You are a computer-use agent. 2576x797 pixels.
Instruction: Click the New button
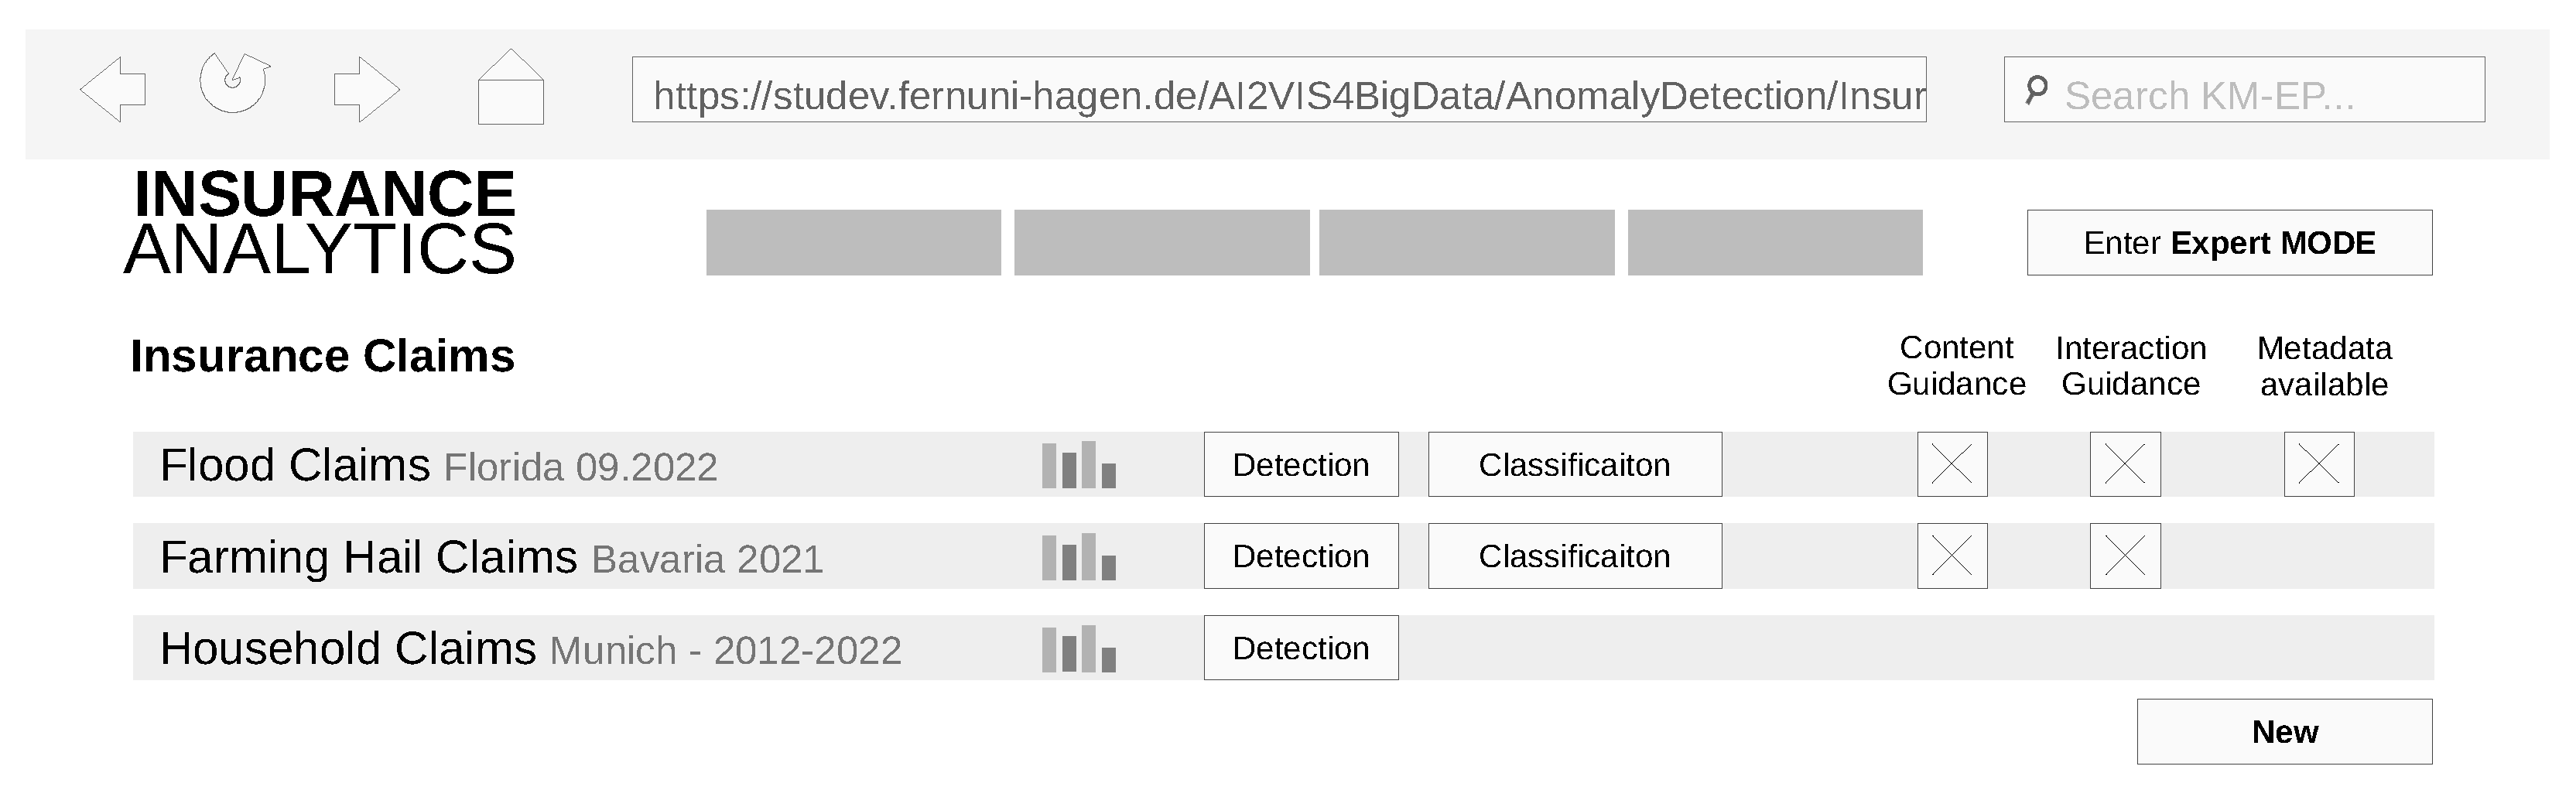coord(2284,732)
